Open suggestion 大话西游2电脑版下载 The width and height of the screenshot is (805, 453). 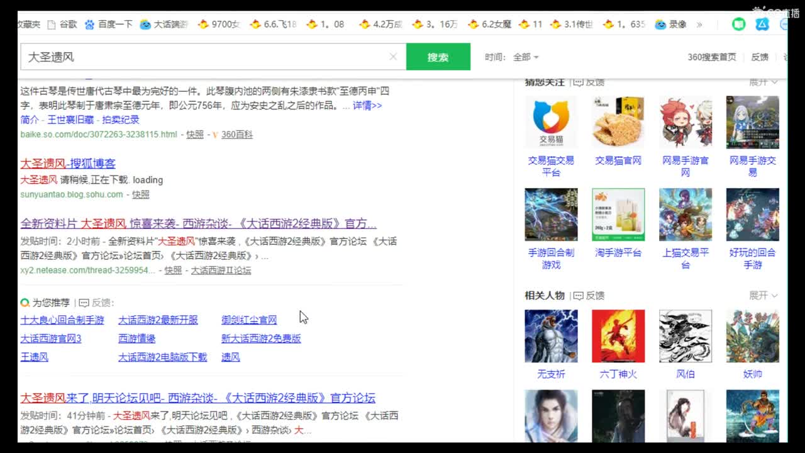pyautogui.click(x=162, y=357)
